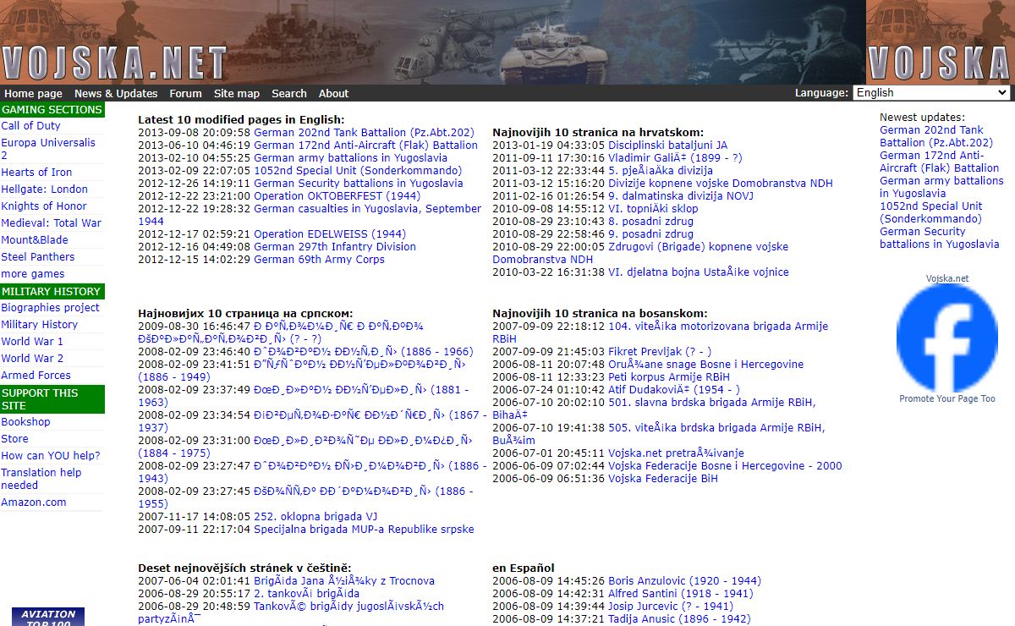Click the Vojska.net label above Facebook logo
The height and width of the screenshot is (626, 1015).
point(947,278)
